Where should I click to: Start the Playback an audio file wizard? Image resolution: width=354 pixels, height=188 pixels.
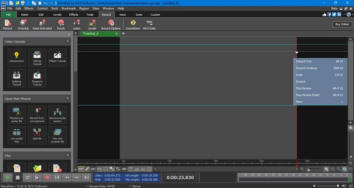(x=17, y=115)
